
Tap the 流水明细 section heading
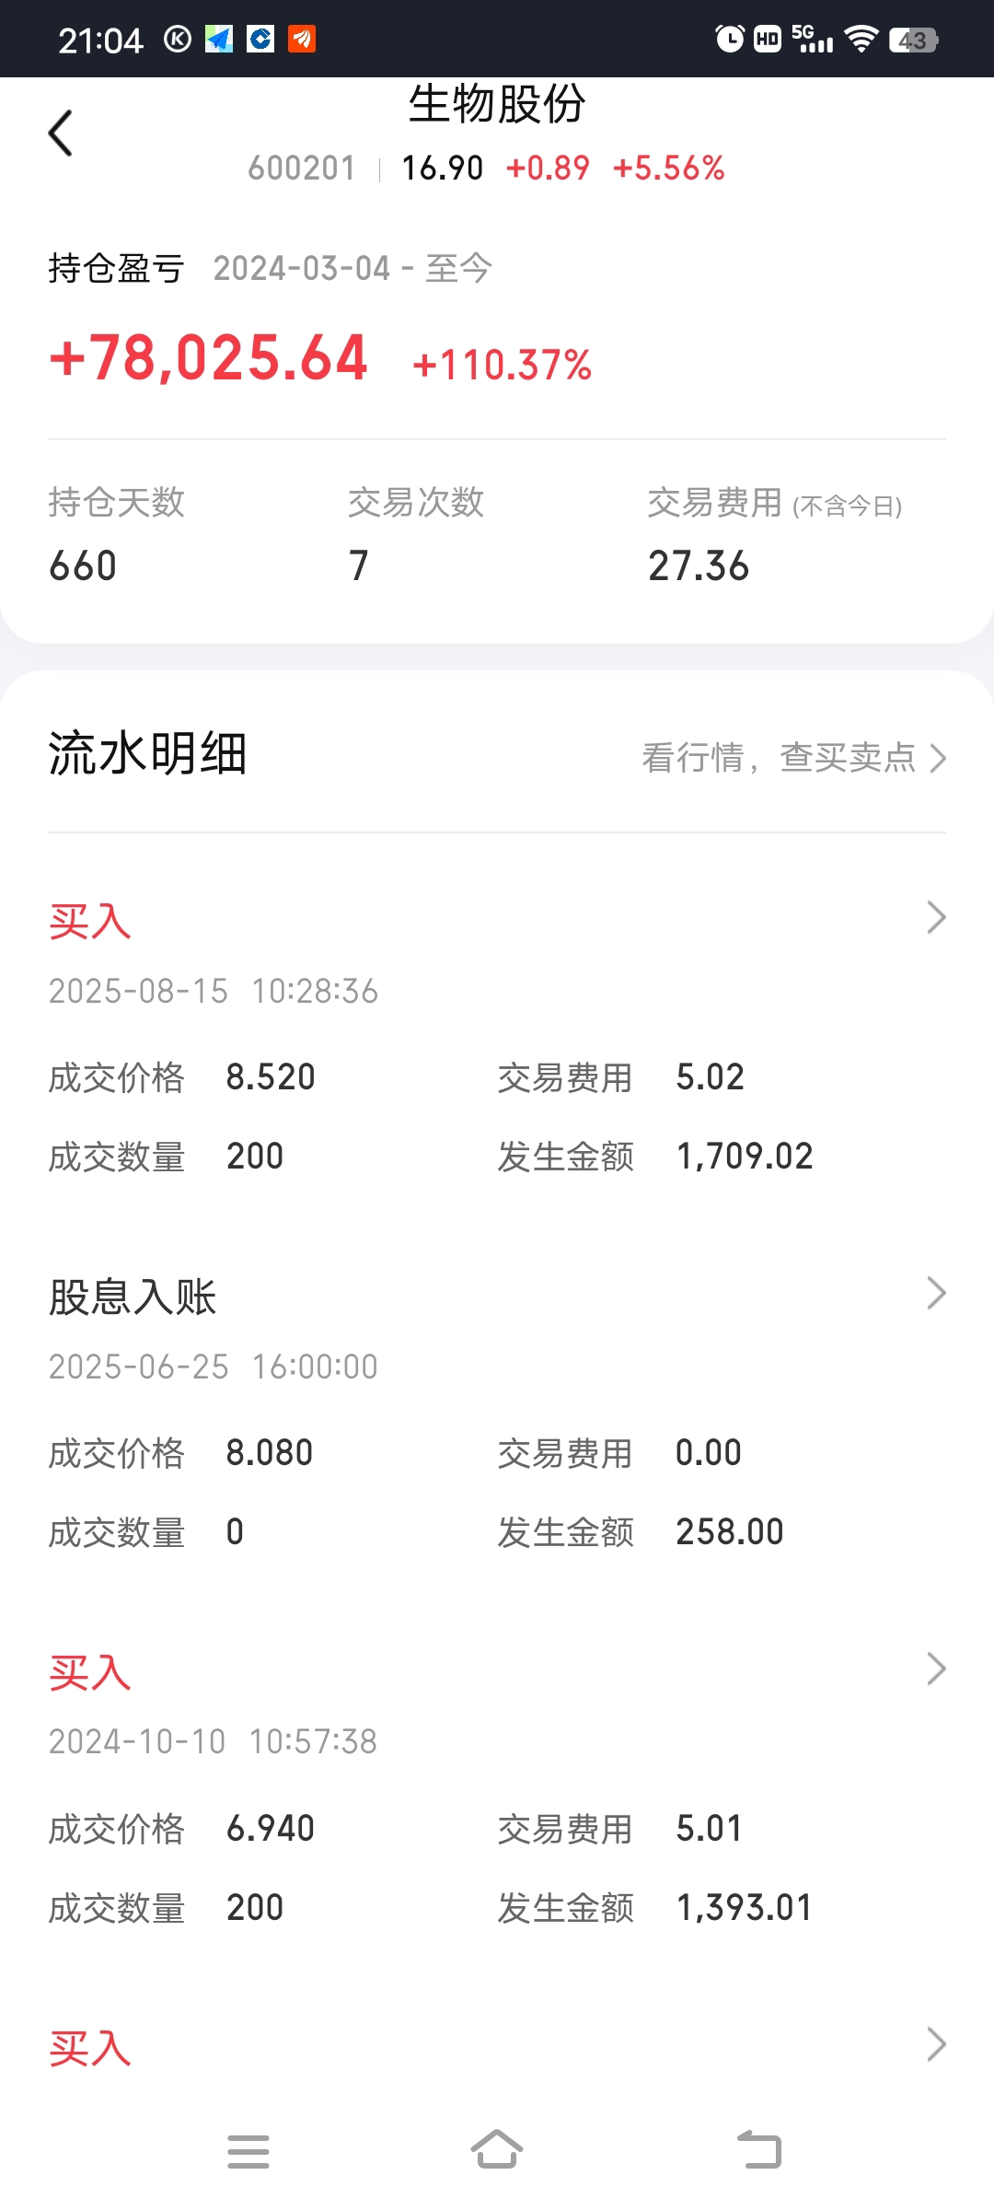pyautogui.click(x=147, y=753)
